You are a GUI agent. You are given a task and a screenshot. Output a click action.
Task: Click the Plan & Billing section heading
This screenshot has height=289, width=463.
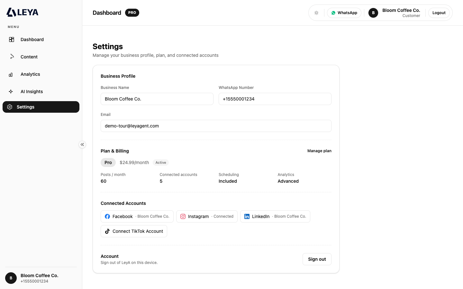click(x=115, y=151)
